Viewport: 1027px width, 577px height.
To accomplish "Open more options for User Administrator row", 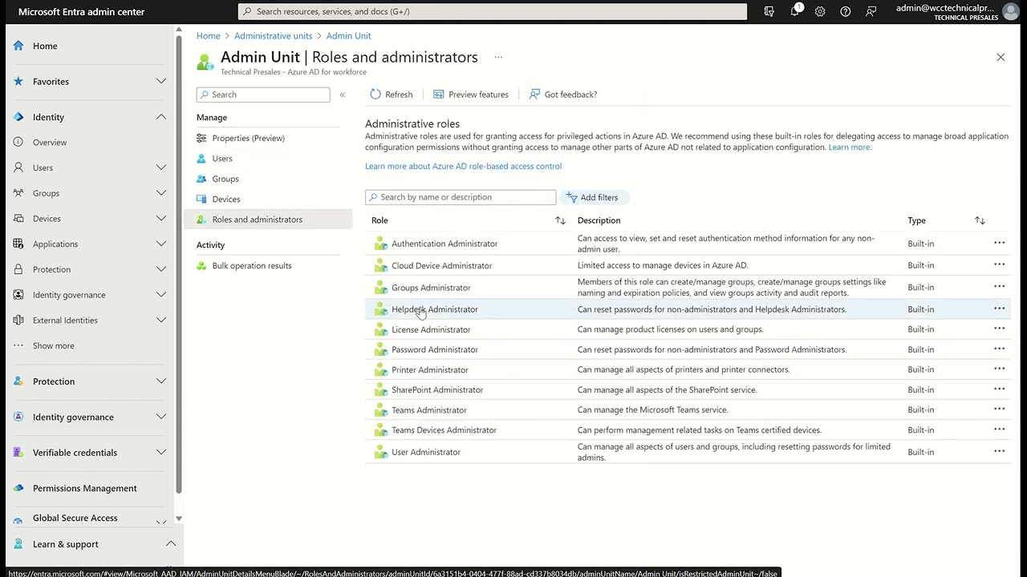I will coord(999,451).
